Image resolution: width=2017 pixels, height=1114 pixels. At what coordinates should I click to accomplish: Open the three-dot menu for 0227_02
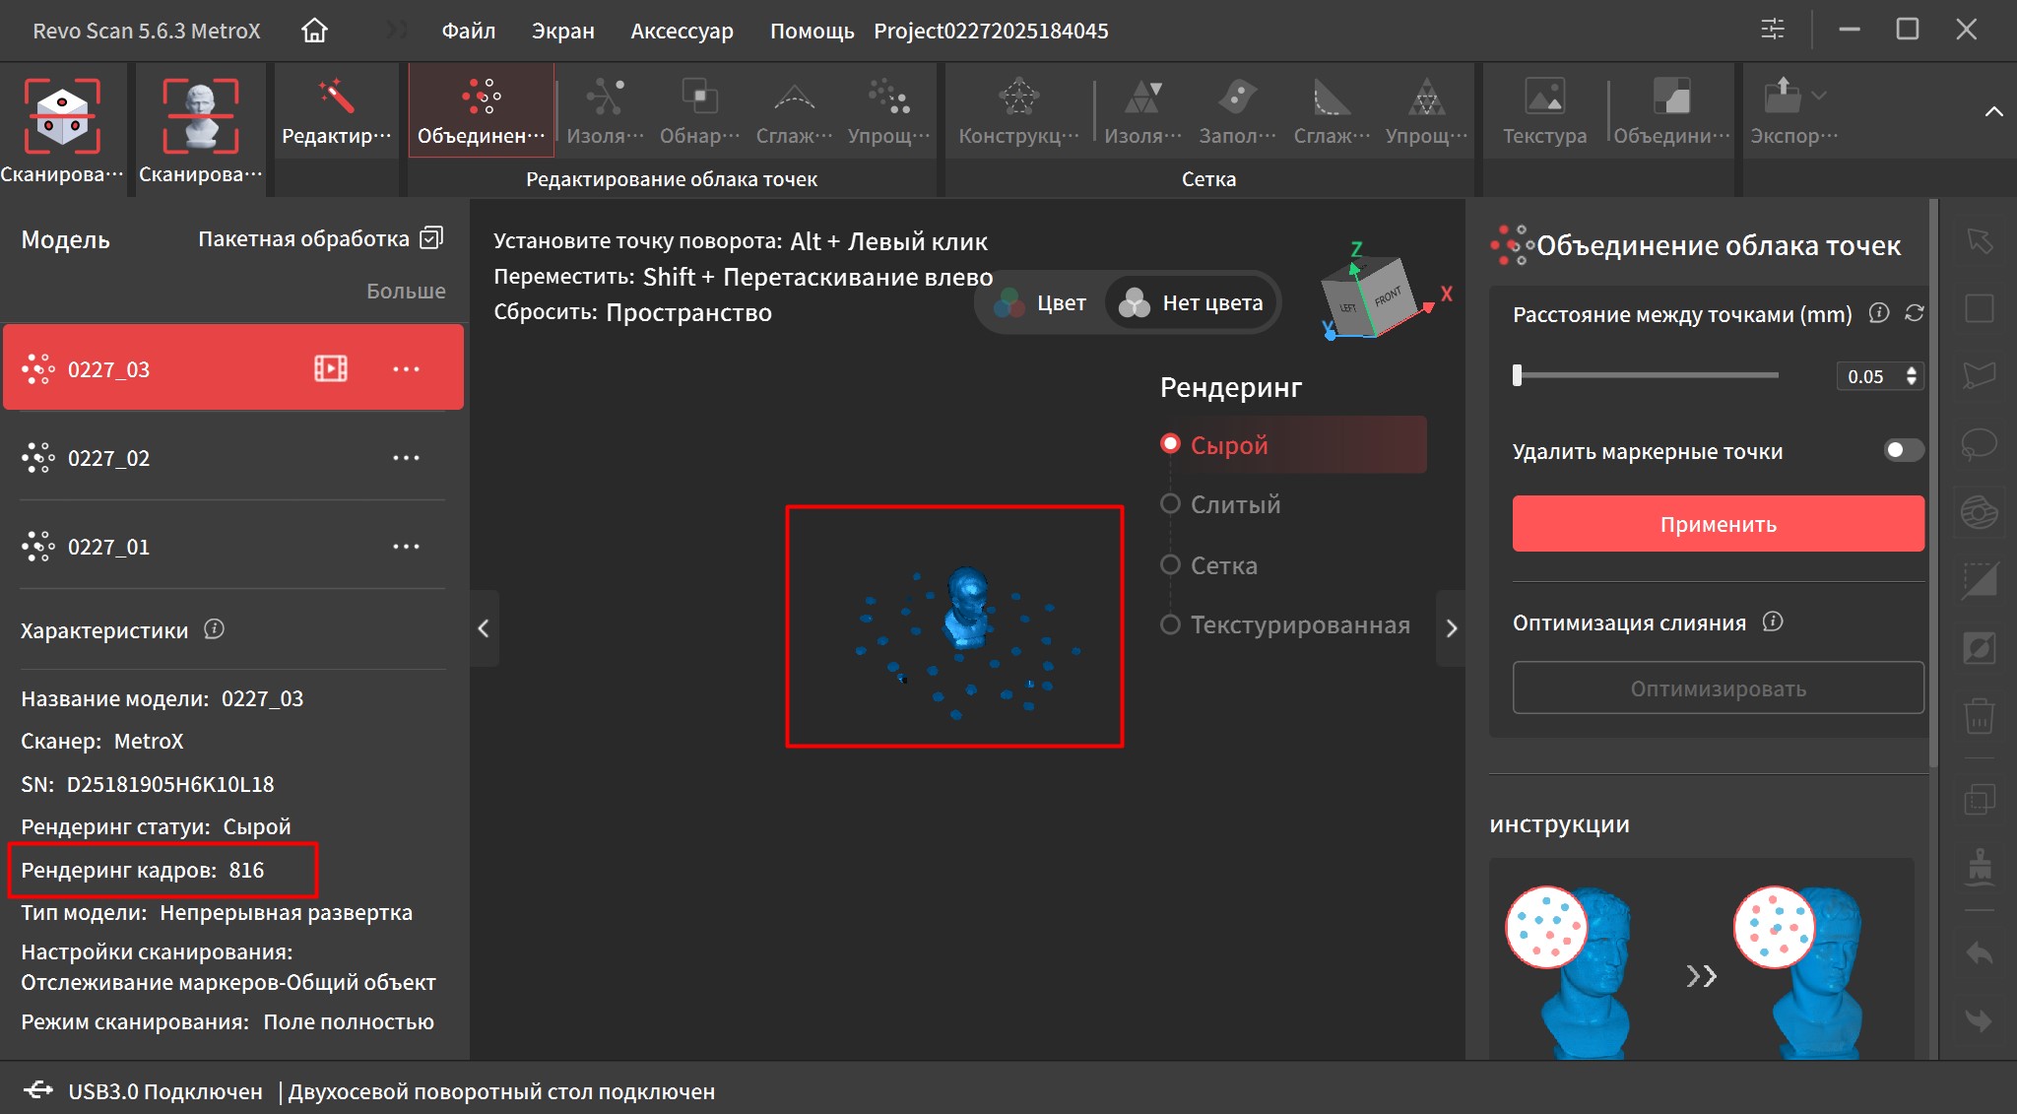(x=406, y=458)
